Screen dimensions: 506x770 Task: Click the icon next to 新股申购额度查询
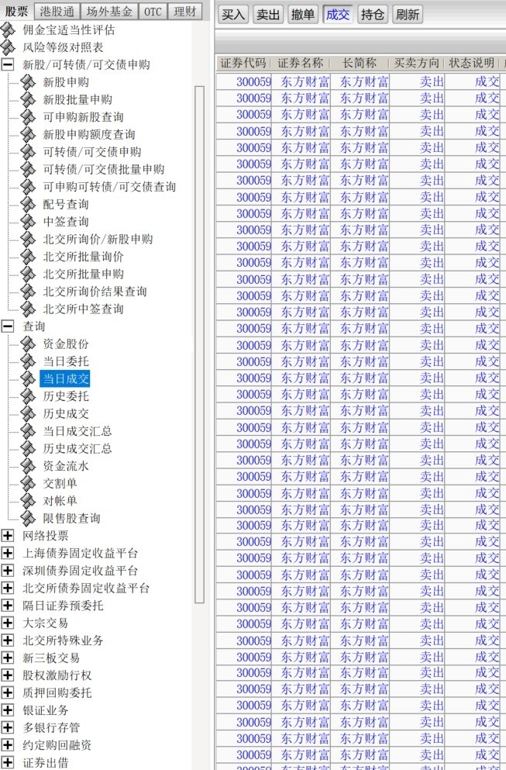click(28, 135)
